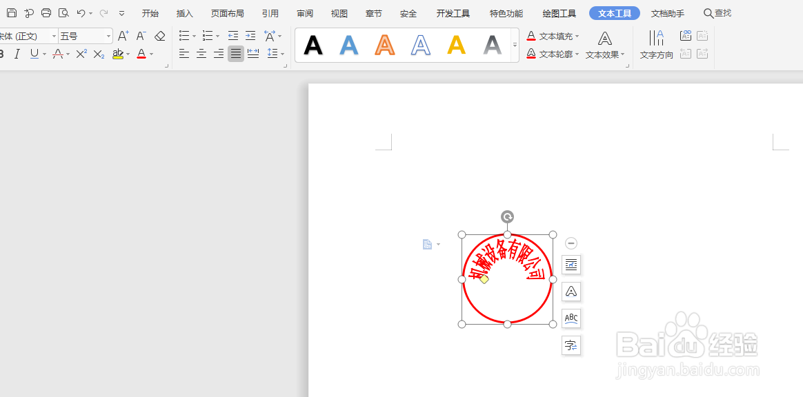Collapse the floating toolbar with the minus circle
This screenshot has width=803, height=397.
coord(571,243)
